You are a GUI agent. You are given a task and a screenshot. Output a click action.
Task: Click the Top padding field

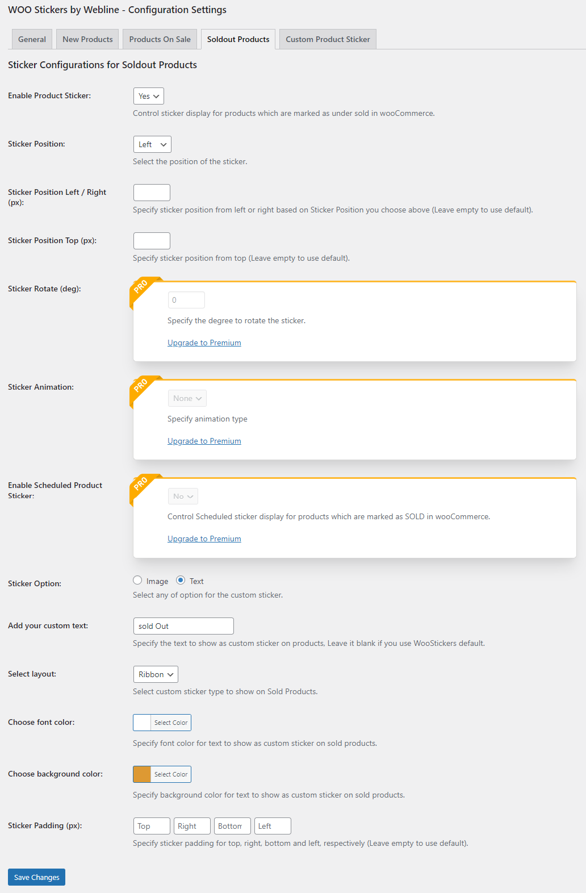pyautogui.click(x=152, y=826)
